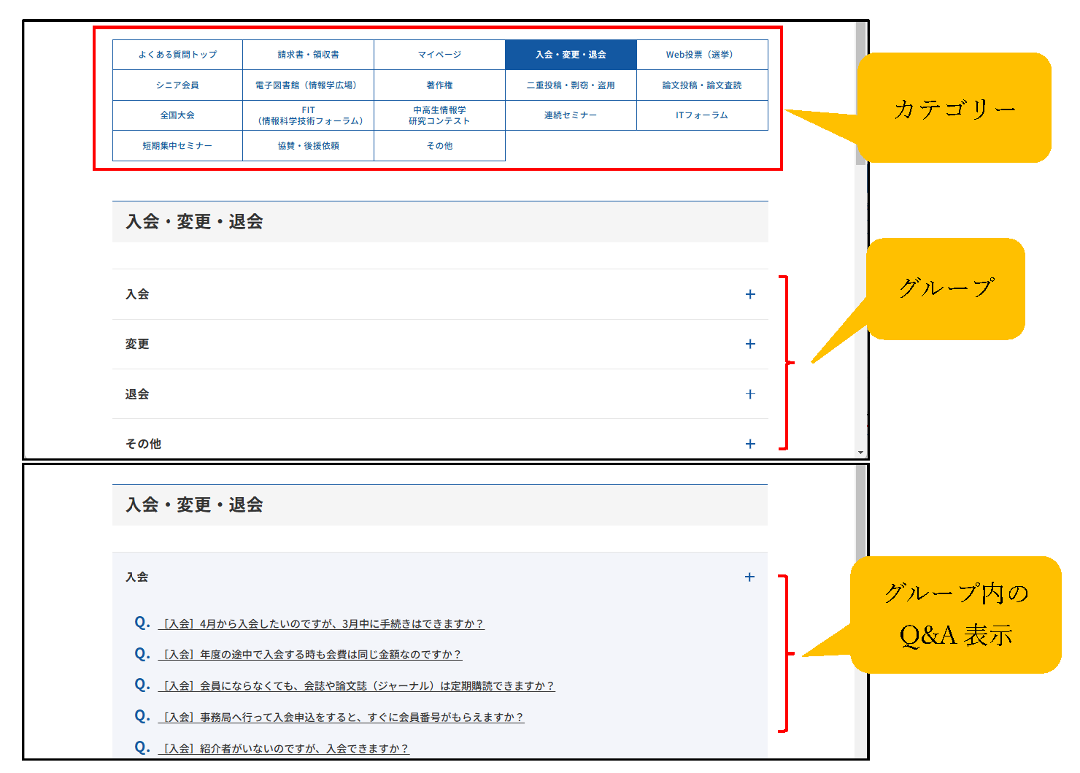Image resolution: width=1080 pixels, height=773 pixels.
Task: Select the シニア会員 category
Action: point(177,85)
